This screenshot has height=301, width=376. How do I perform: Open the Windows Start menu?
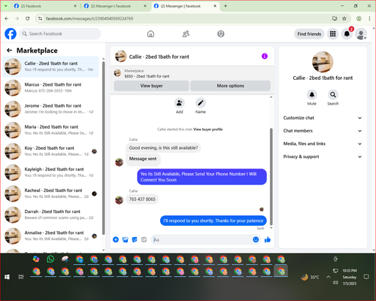point(7,277)
